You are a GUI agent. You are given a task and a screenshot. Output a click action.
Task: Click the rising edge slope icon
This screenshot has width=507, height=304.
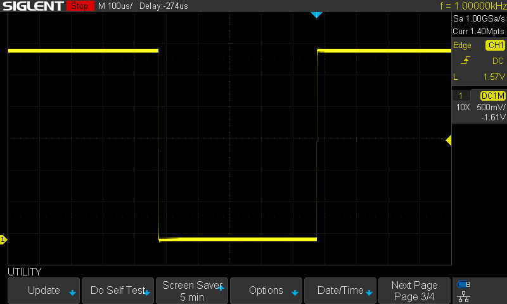pos(465,60)
